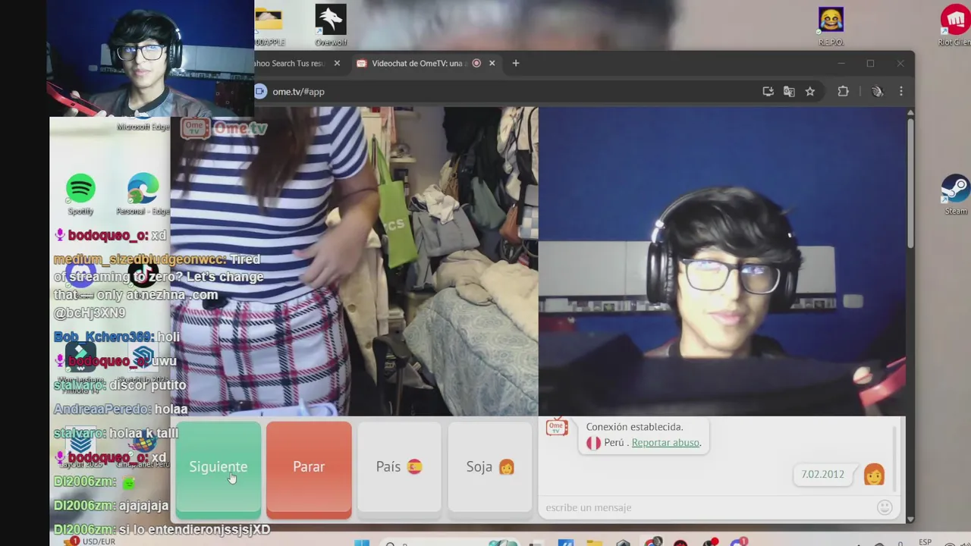Open a new browser tab
971x546 pixels.
(516, 64)
